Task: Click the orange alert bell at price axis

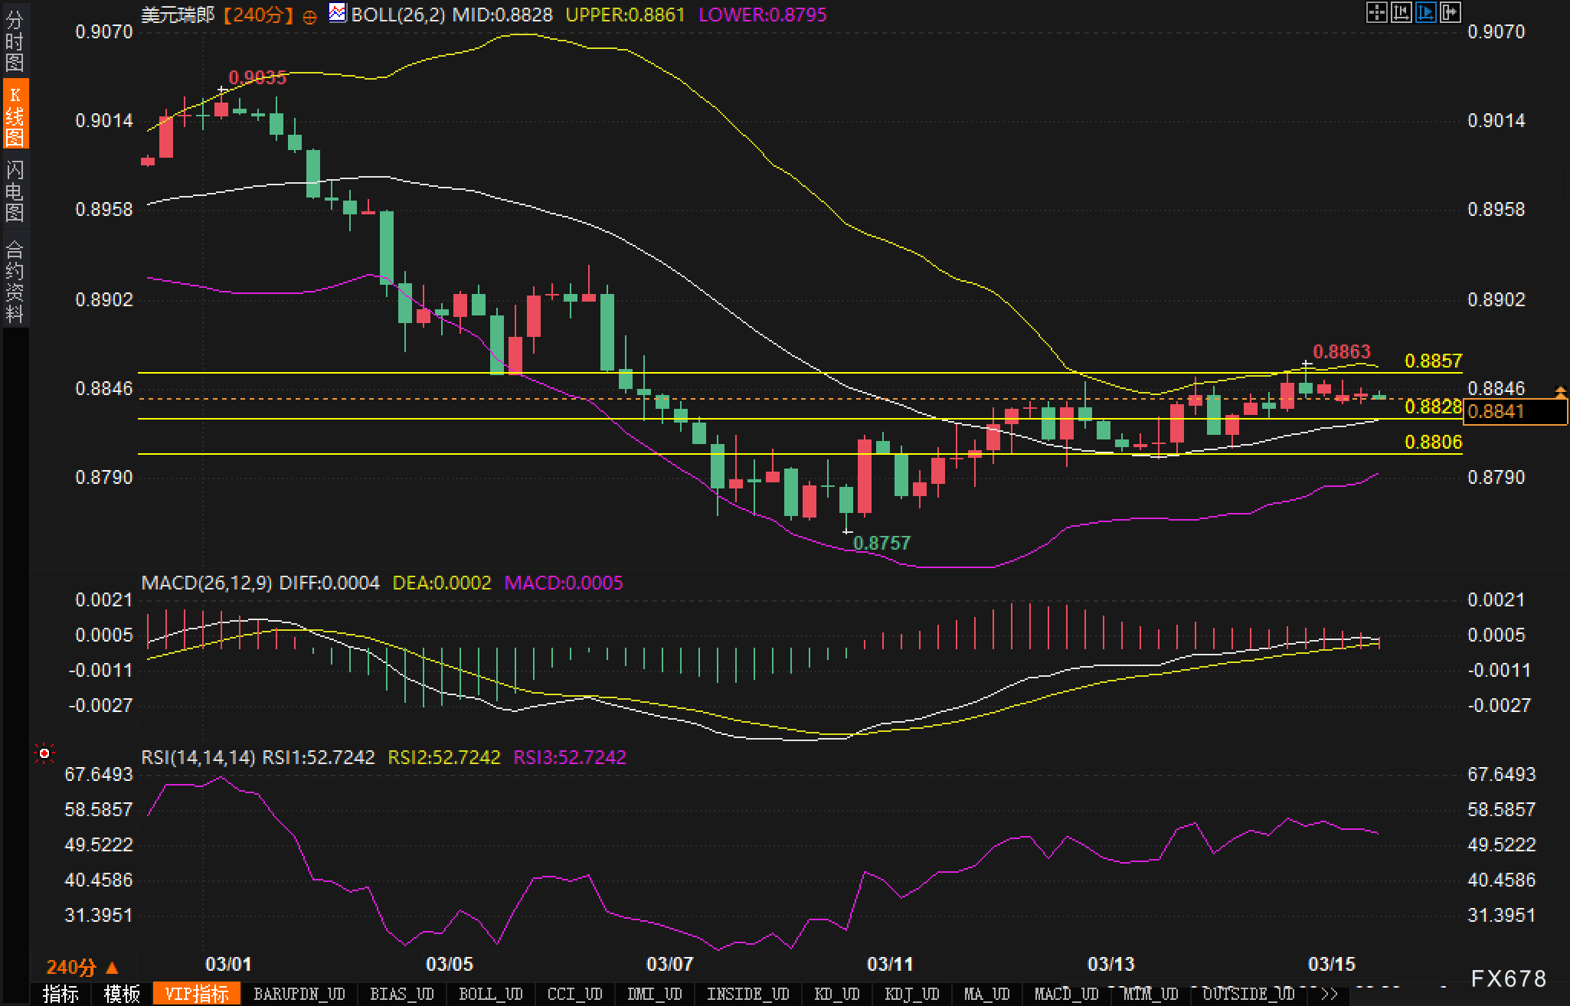Action: (1560, 393)
